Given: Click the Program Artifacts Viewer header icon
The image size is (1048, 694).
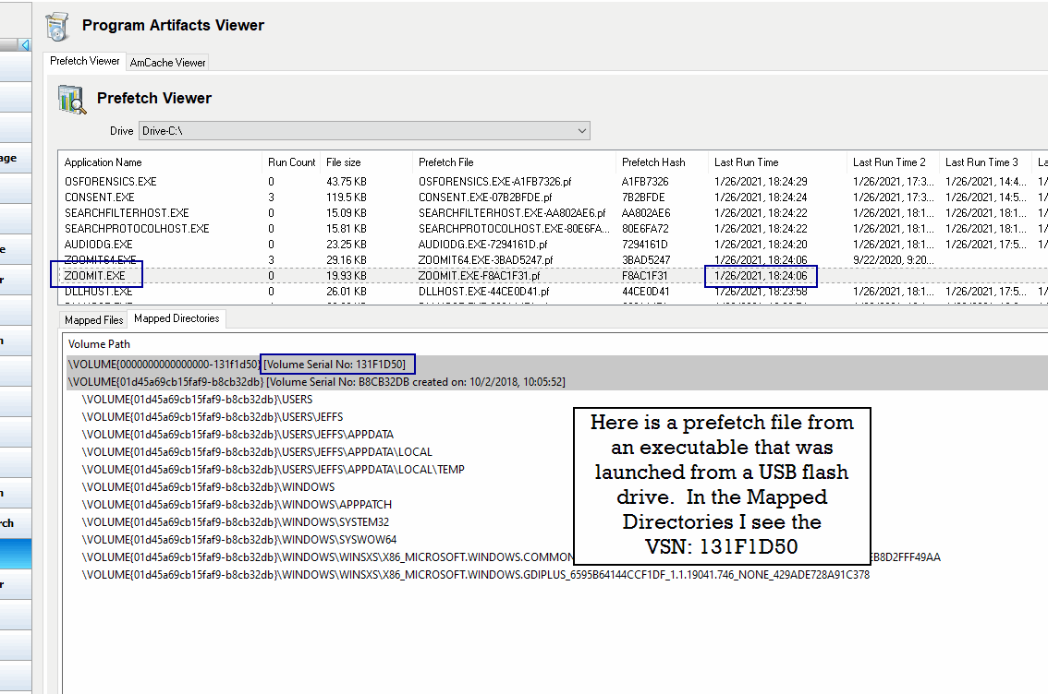Looking at the screenshot, I should point(57,27).
